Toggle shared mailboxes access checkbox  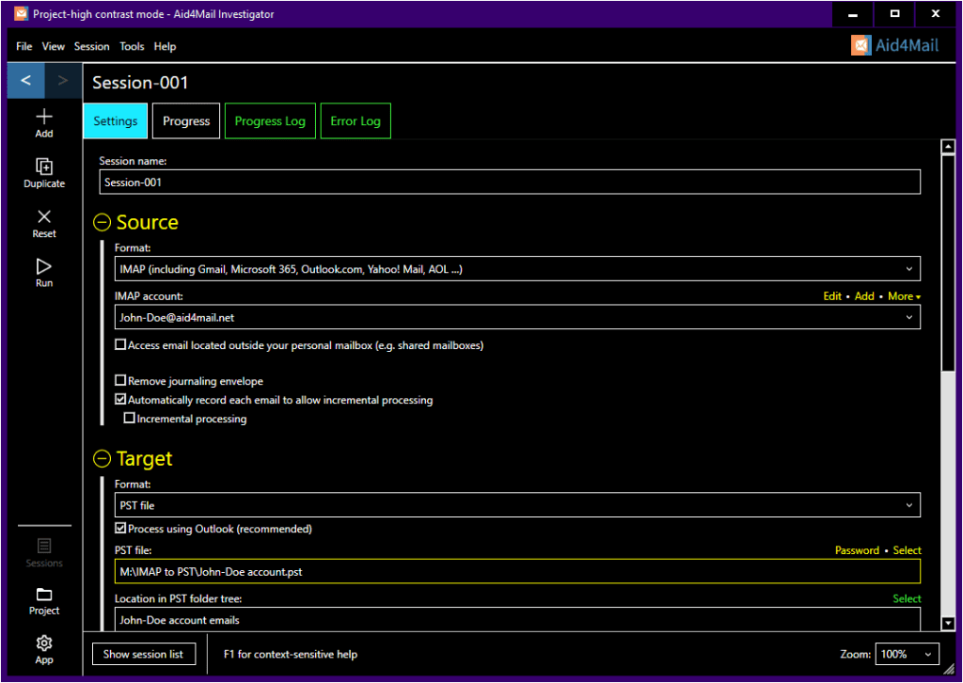pos(120,344)
